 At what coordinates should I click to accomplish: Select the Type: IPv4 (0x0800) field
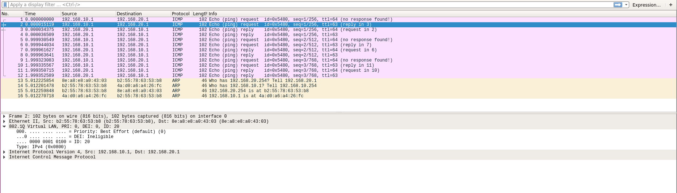(x=41, y=147)
